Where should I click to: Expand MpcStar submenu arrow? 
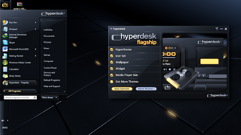point(35,22)
